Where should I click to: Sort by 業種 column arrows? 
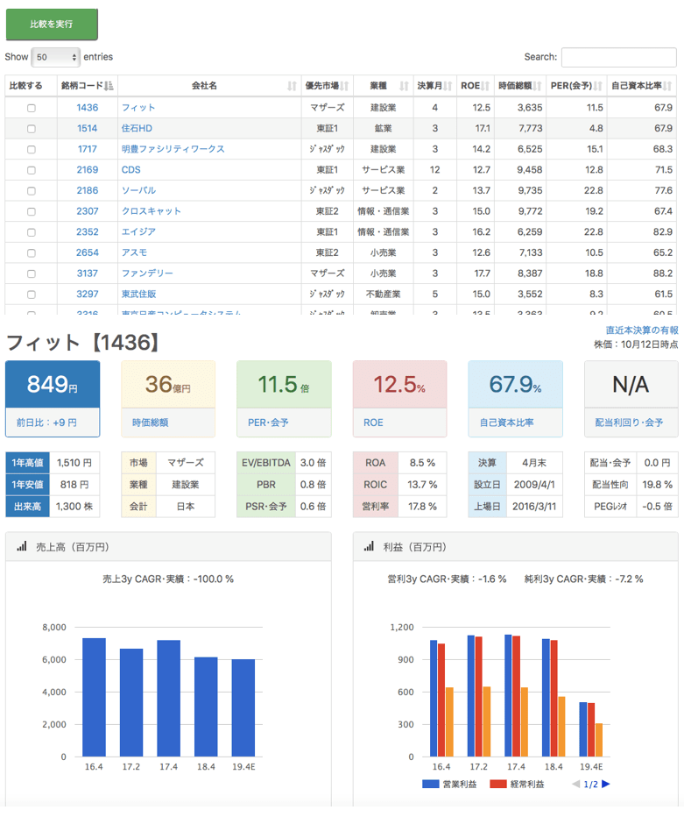404,86
